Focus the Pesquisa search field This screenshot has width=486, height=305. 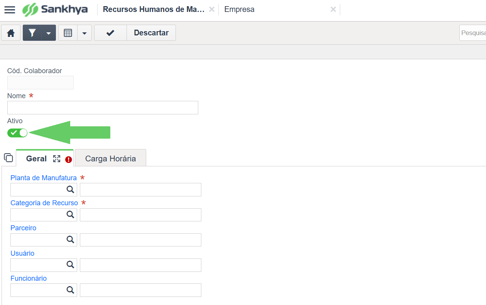(x=473, y=33)
